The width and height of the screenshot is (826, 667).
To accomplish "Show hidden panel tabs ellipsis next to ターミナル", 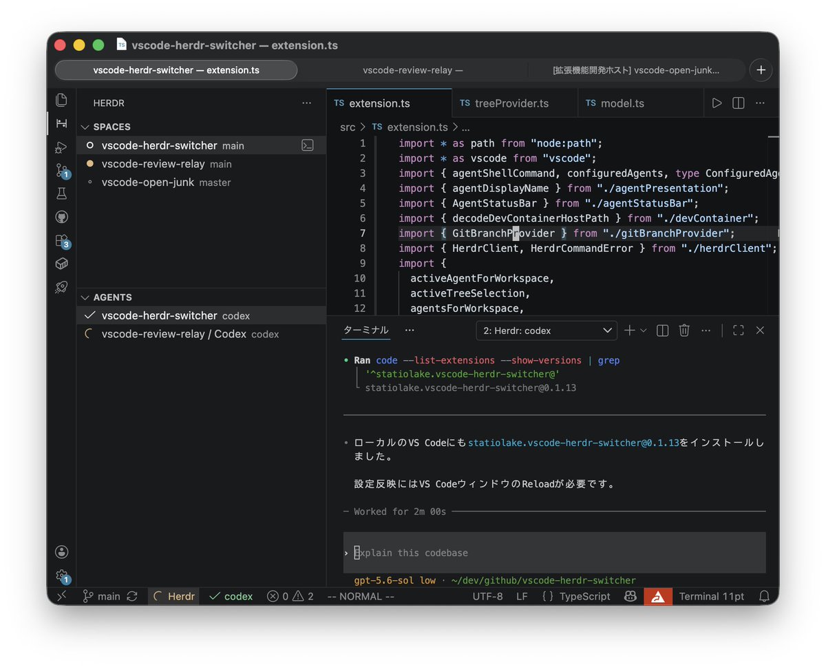I will [x=410, y=330].
